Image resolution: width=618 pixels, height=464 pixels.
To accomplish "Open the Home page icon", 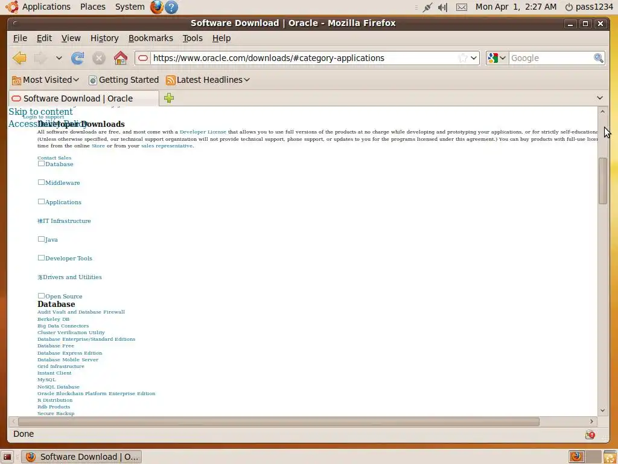I will click(121, 58).
